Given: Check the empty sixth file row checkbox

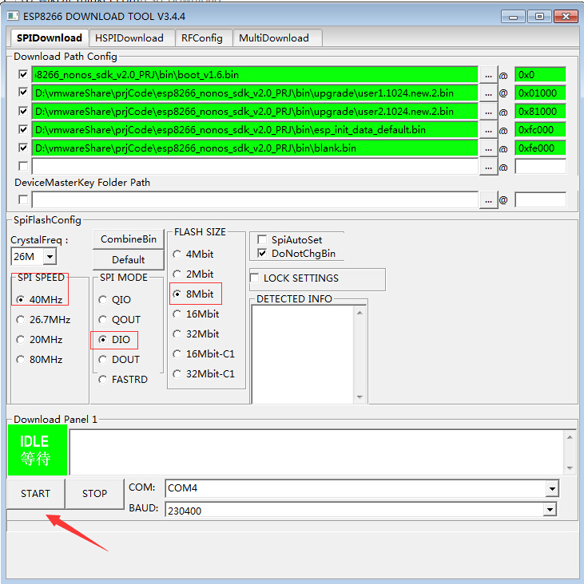Looking at the screenshot, I should [x=23, y=166].
